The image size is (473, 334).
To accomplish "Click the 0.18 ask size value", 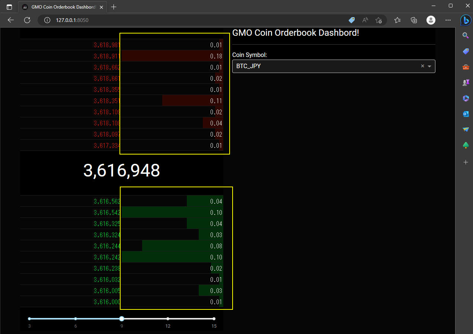I will coord(216,56).
